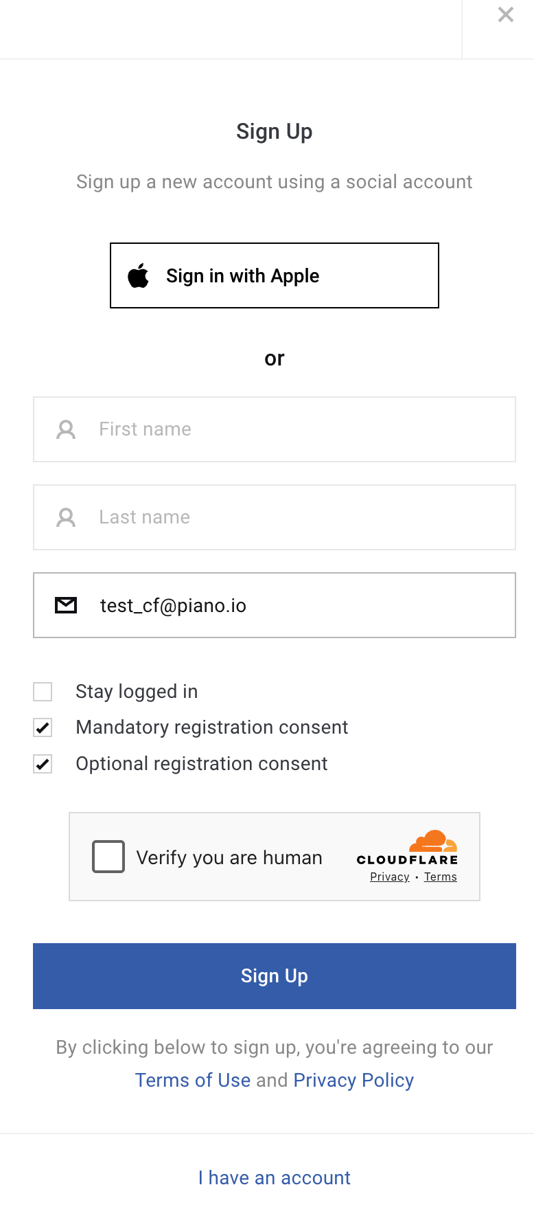Close the sign up dialog with X
The width and height of the screenshot is (534, 1220).
coord(506,14)
